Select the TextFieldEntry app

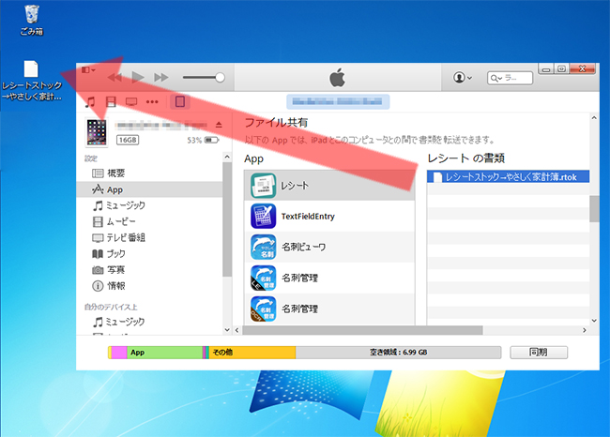click(x=329, y=217)
